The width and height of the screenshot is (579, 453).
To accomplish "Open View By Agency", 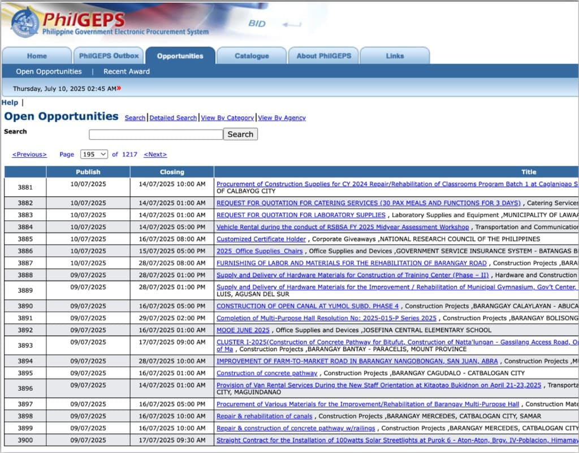I will pyautogui.click(x=282, y=118).
